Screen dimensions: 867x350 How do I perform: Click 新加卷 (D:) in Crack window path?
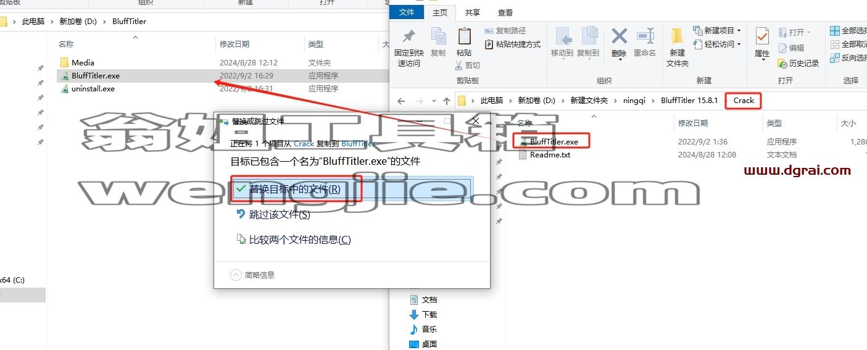pyautogui.click(x=536, y=101)
